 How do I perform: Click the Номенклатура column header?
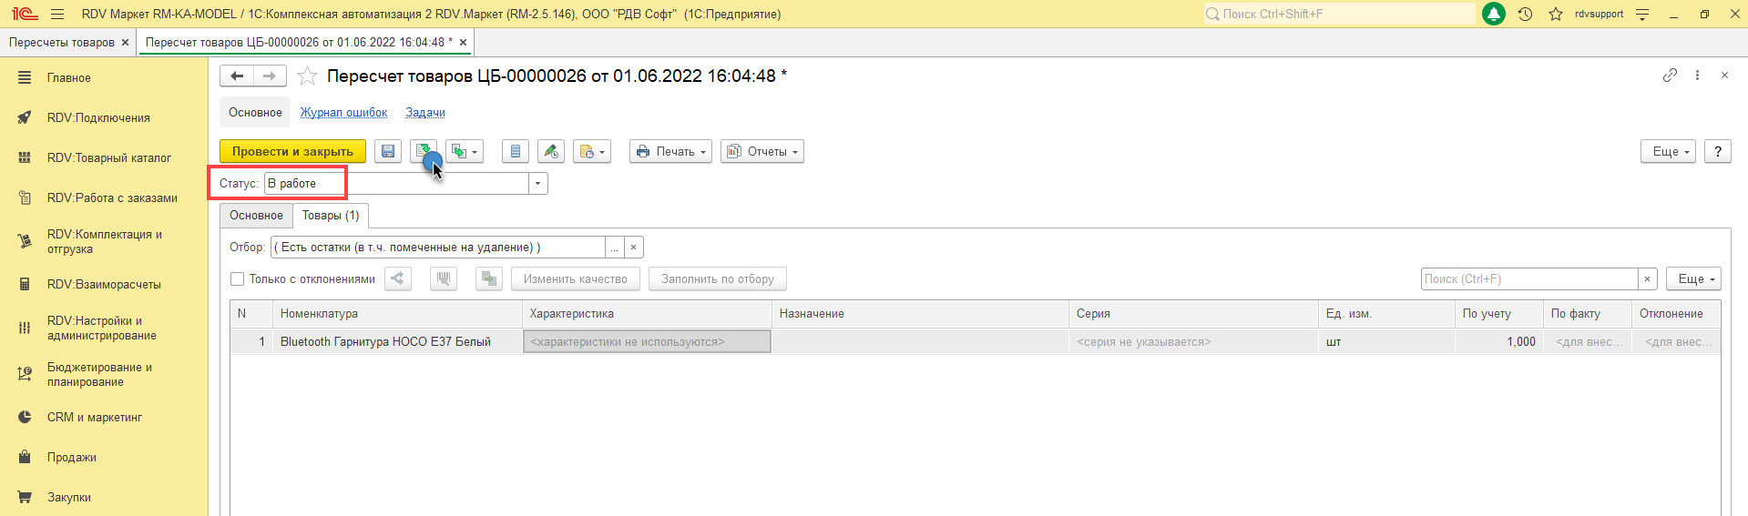tap(397, 314)
